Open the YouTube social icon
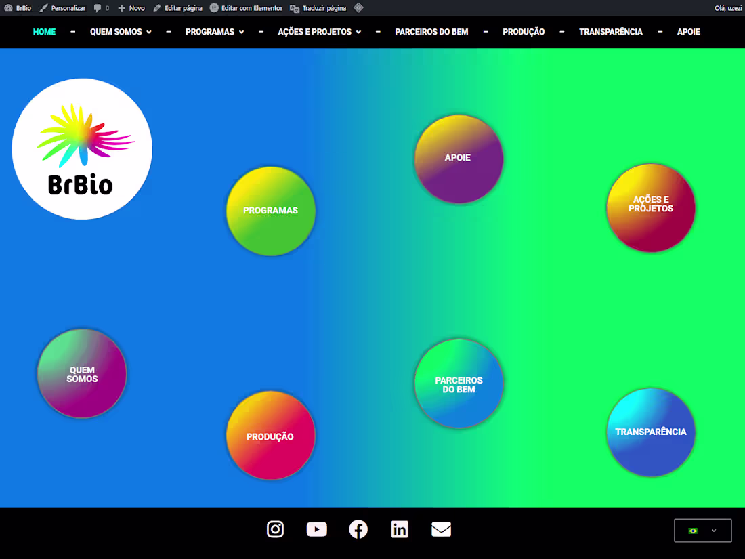This screenshot has width=745, height=559. (x=316, y=529)
